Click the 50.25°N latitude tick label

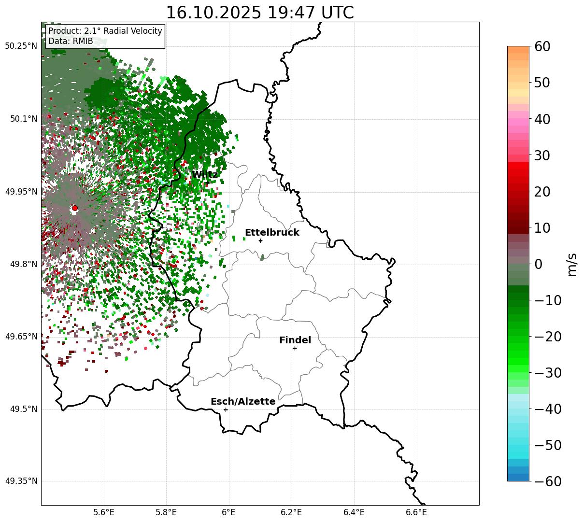coord(21,46)
